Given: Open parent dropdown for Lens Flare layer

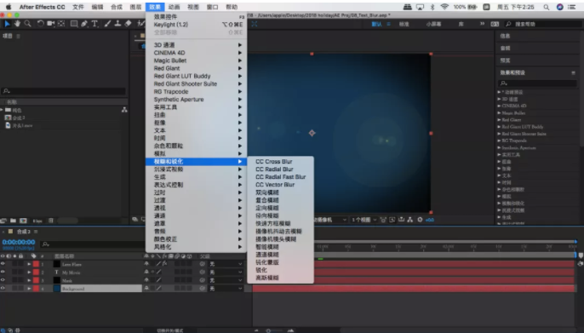Looking at the screenshot, I should (x=226, y=264).
